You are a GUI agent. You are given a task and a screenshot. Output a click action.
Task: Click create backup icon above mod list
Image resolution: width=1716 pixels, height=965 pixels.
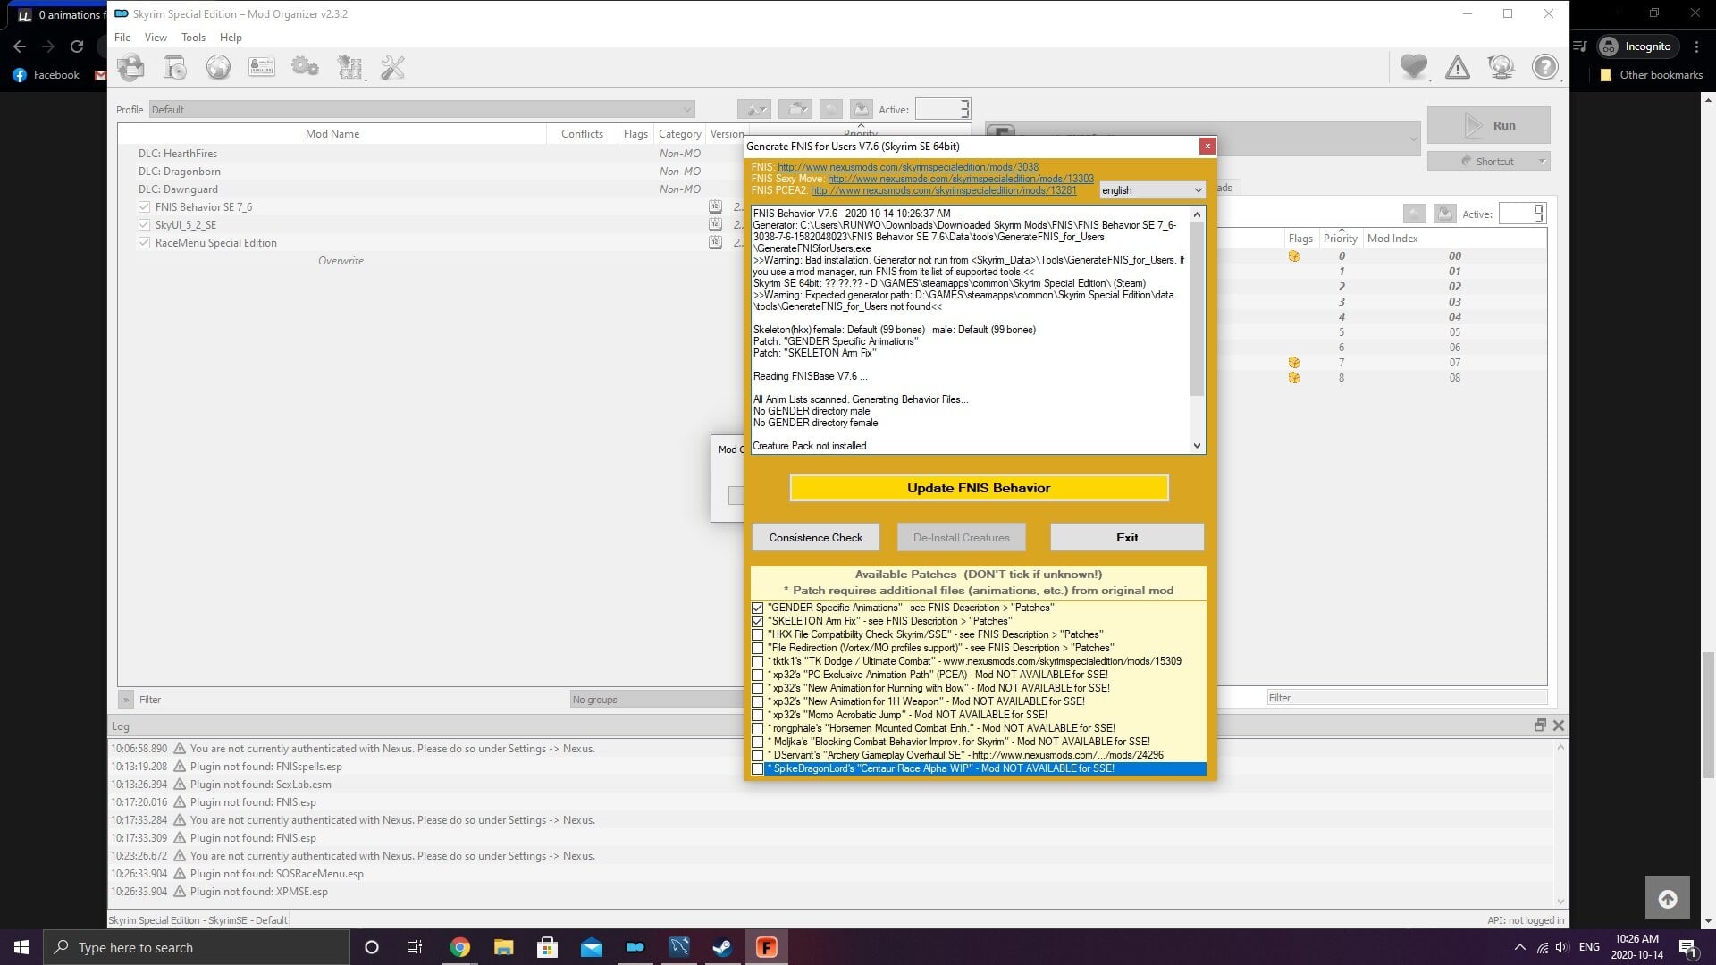coord(861,109)
